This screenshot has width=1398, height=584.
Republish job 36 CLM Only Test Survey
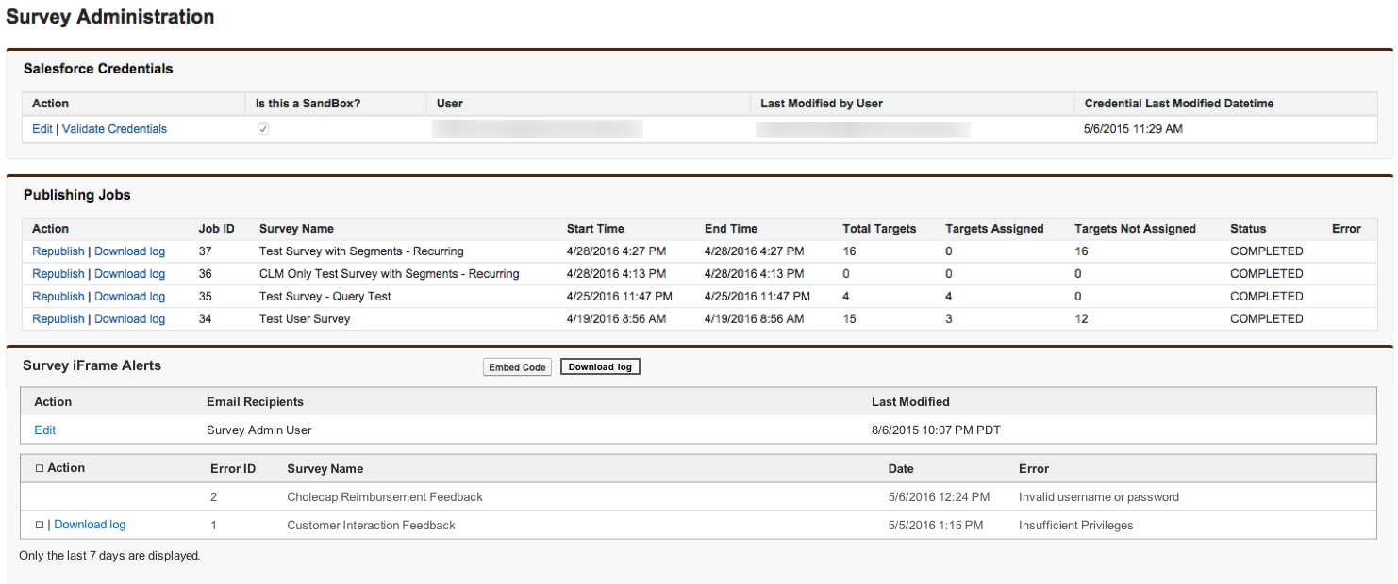[58, 274]
